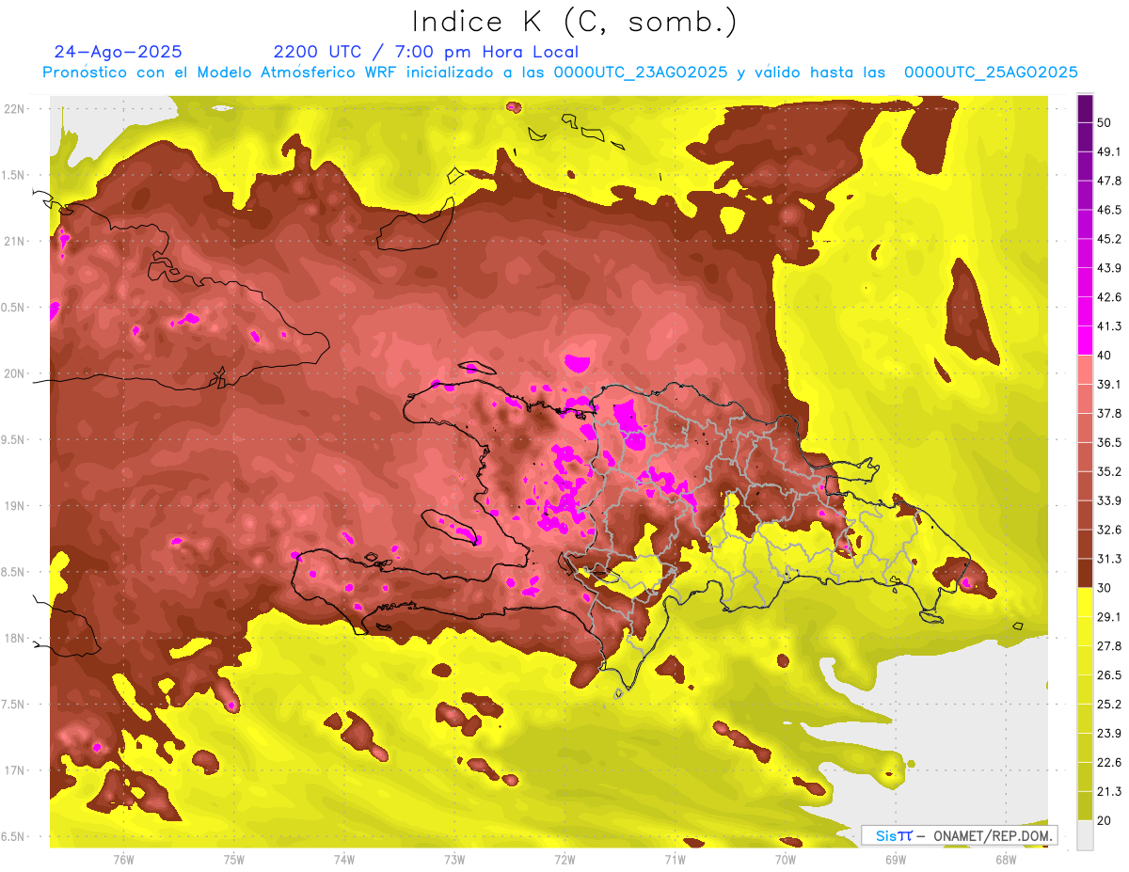Click the magenta legend swatch between 40 and 41.3

point(1085,341)
